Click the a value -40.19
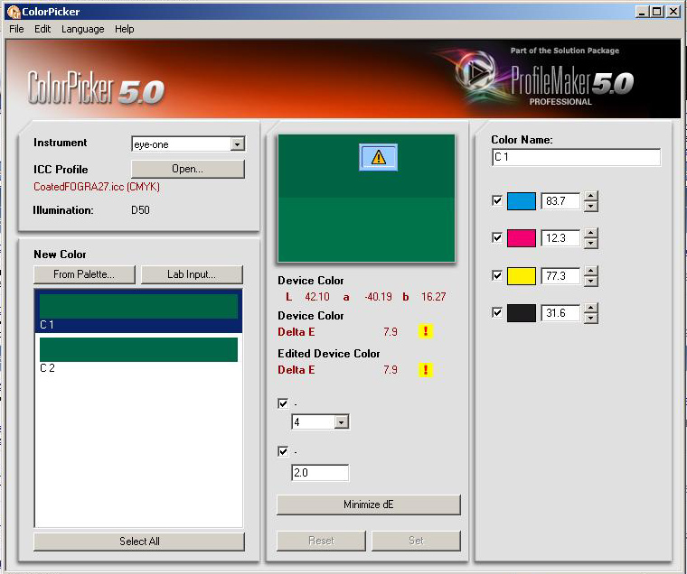The height and width of the screenshot is (574, 687). point(378,297)
